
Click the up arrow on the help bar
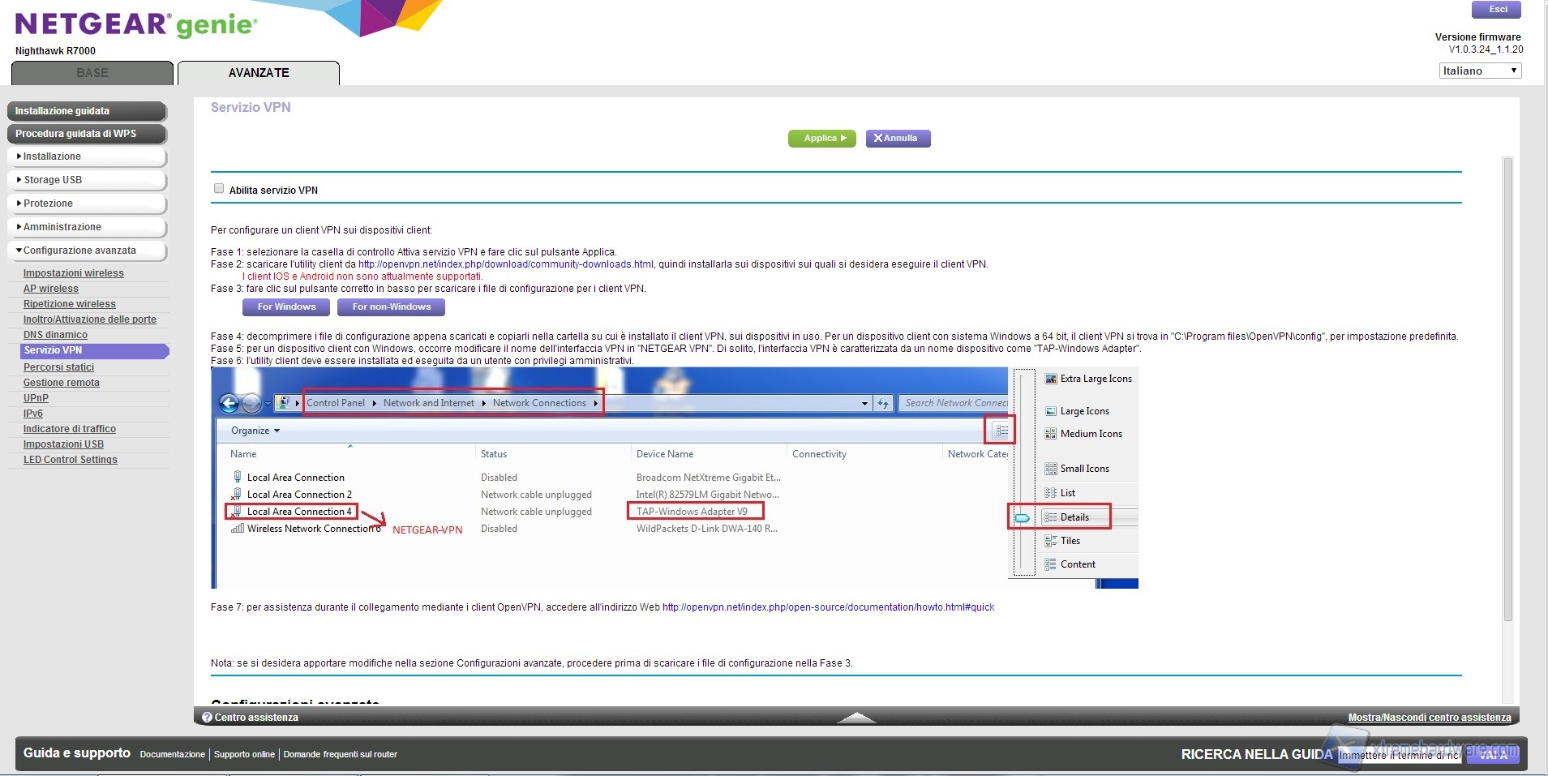click(x=855, y=718)
